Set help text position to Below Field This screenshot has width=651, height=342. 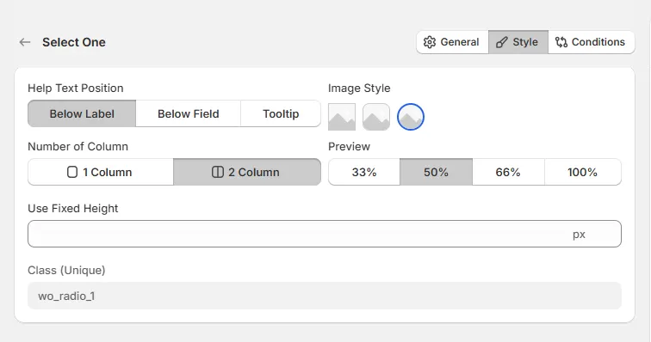188,113
